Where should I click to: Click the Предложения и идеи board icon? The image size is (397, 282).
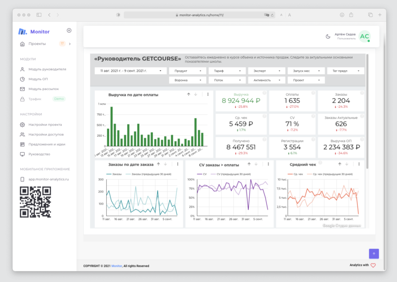(x=22, y=144)
